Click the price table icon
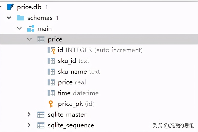Screen dimensions: 198x132 pos(41,39)
